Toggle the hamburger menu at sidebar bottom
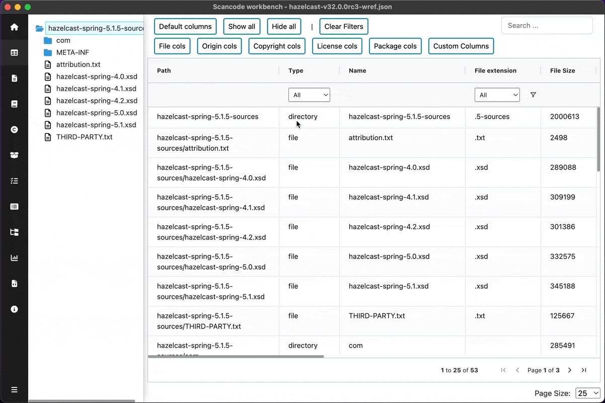This screenshot has height=403, width=605. tap(14, 389)
